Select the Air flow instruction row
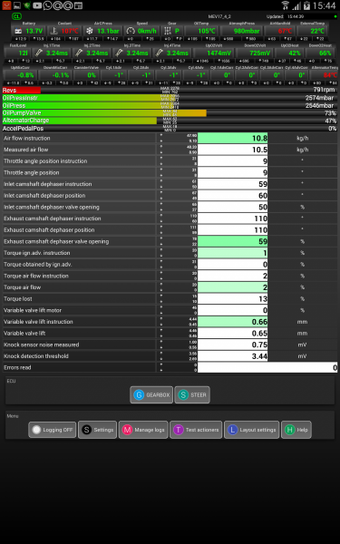340x544 pixels. tap(170, 138)
